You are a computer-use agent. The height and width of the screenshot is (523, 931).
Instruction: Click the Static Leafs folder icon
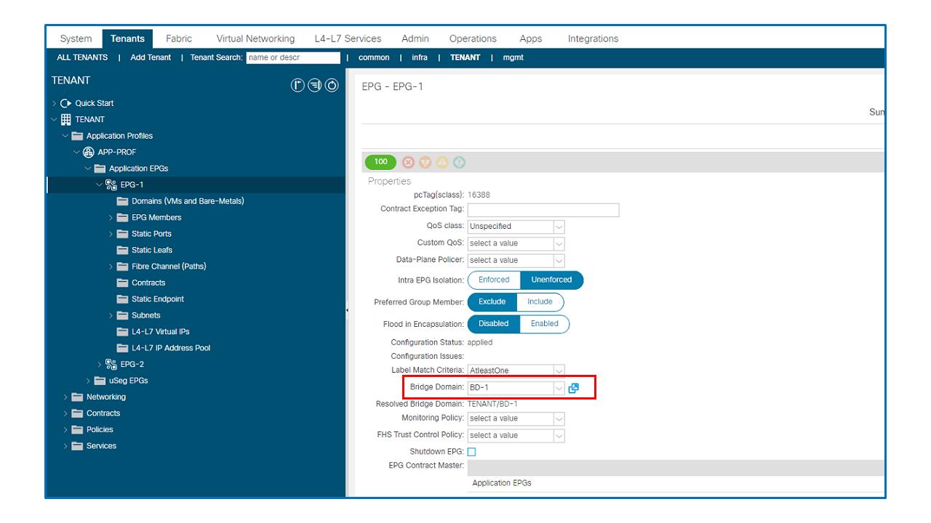point(122,250)
